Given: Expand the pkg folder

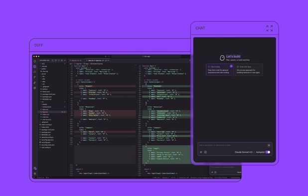Looking at the screenshot, I should point(43,82).
